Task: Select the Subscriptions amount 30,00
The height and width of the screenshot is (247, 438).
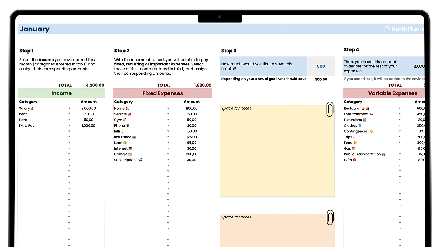Action: pos(192,160)
